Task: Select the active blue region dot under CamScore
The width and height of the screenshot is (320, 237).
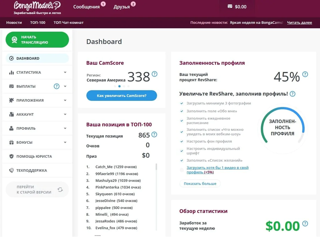Action: (119, 86)
